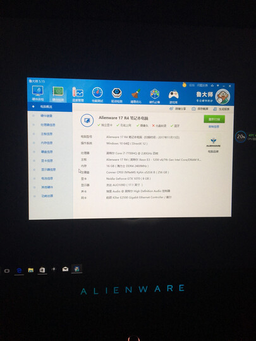Click the 16 GB DDR4 2400MHz memory value
256x341 pixels.
[127, 166]
